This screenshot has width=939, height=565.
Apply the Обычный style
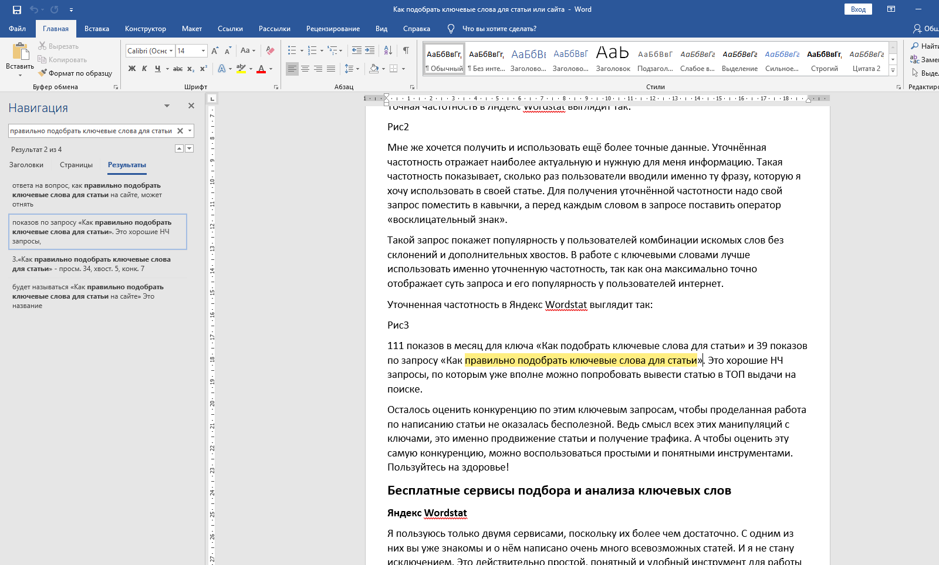click(x=444, y=59)
